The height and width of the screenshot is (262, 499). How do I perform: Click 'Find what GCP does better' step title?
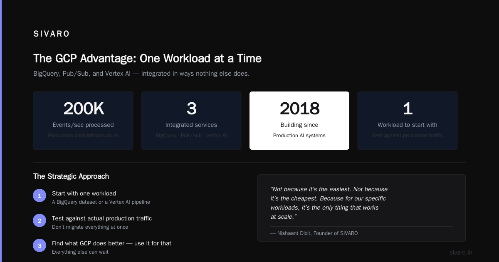111,243
